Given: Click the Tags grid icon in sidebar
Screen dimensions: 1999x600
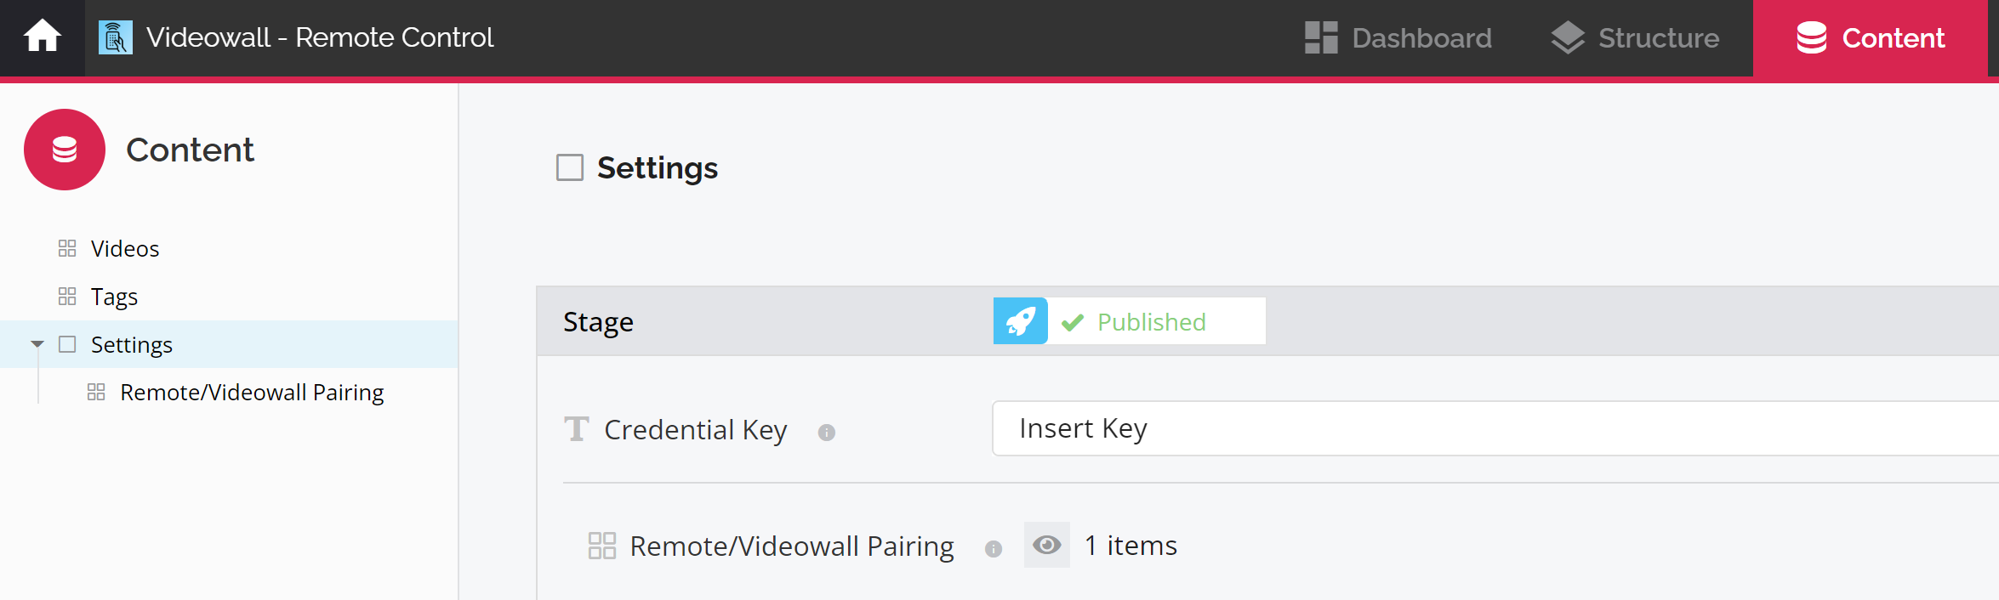Looking at the screenshot, I should pos(67,297).
